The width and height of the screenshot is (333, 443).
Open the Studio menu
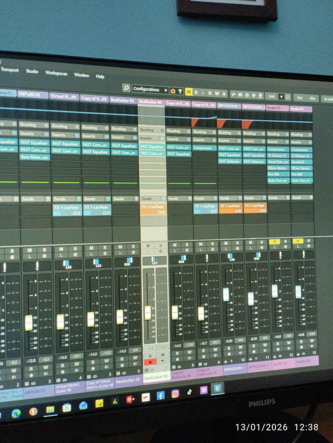click(32, 71)
